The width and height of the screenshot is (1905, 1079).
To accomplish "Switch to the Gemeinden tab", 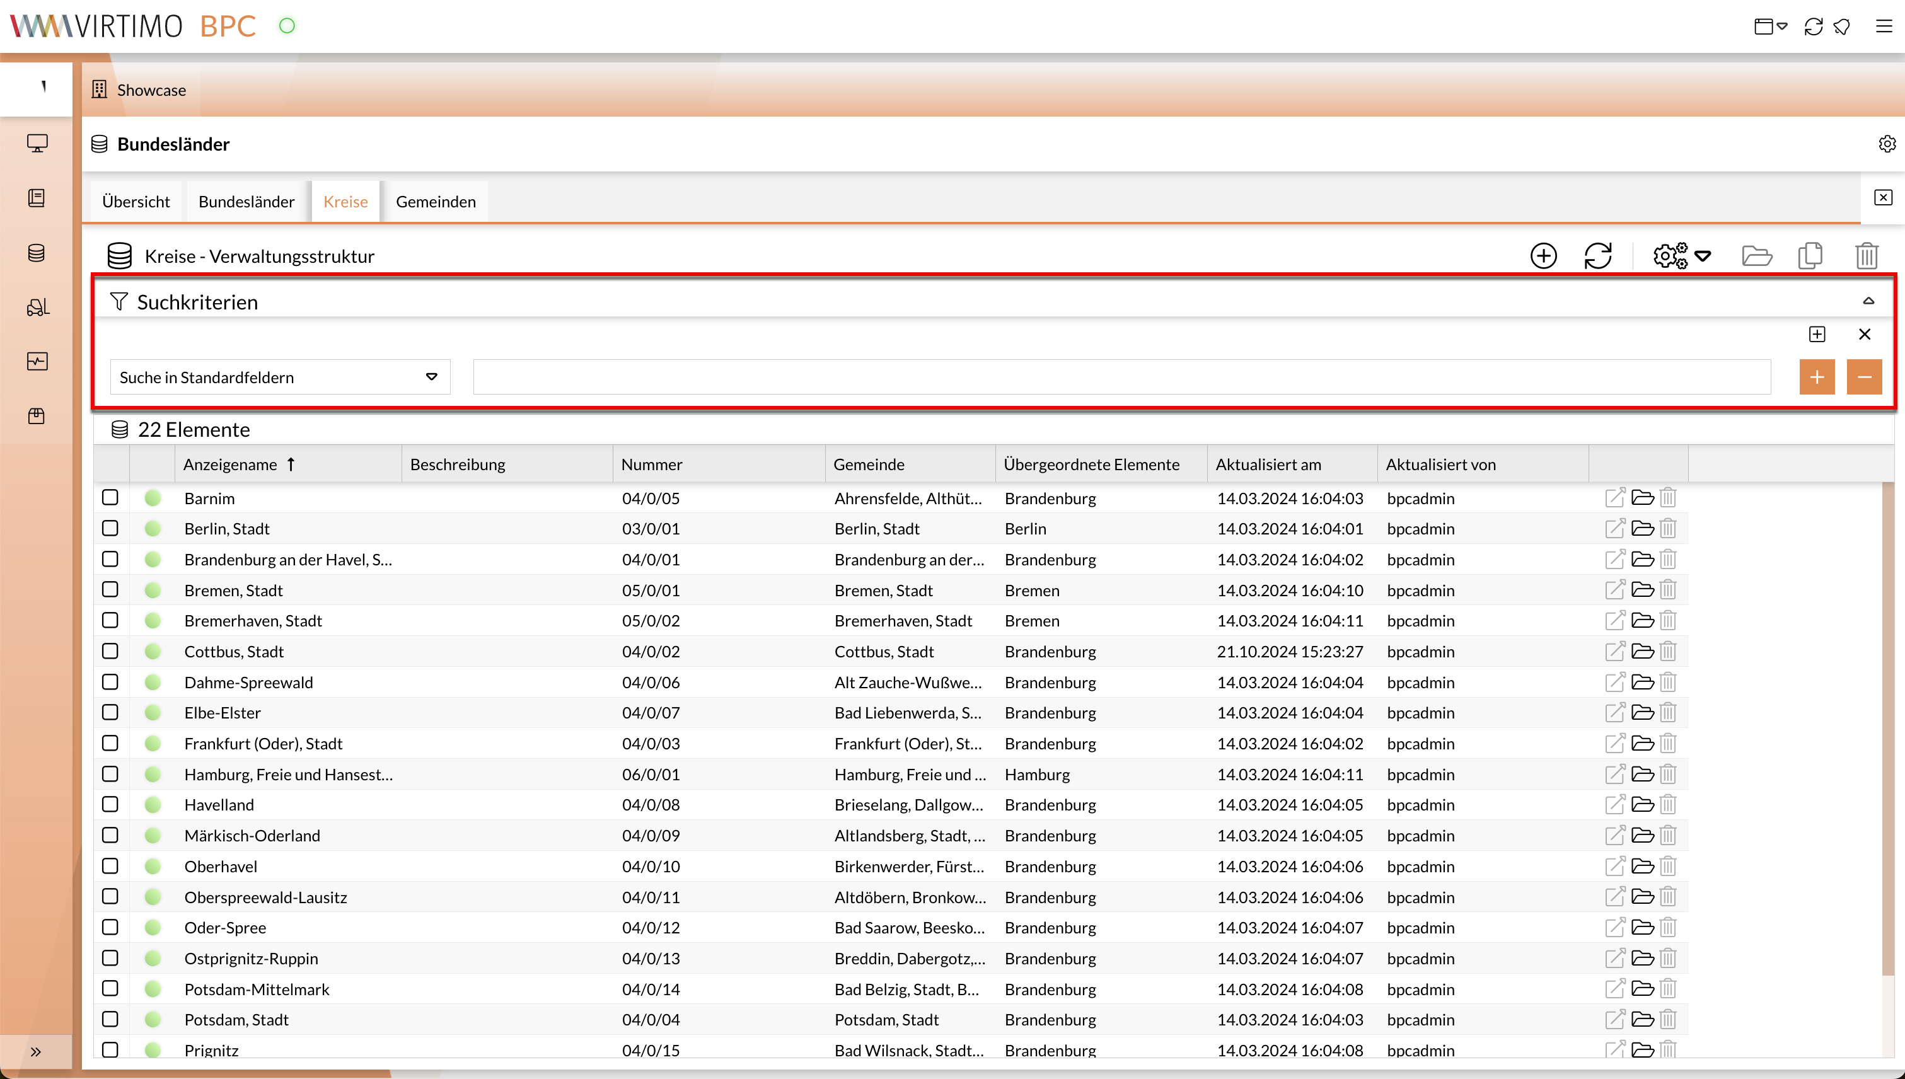I will click(x=436, y=202).
